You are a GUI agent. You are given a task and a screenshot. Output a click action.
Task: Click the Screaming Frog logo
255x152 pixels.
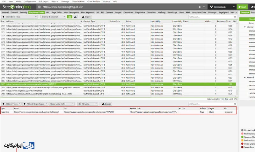click(17, 7)
